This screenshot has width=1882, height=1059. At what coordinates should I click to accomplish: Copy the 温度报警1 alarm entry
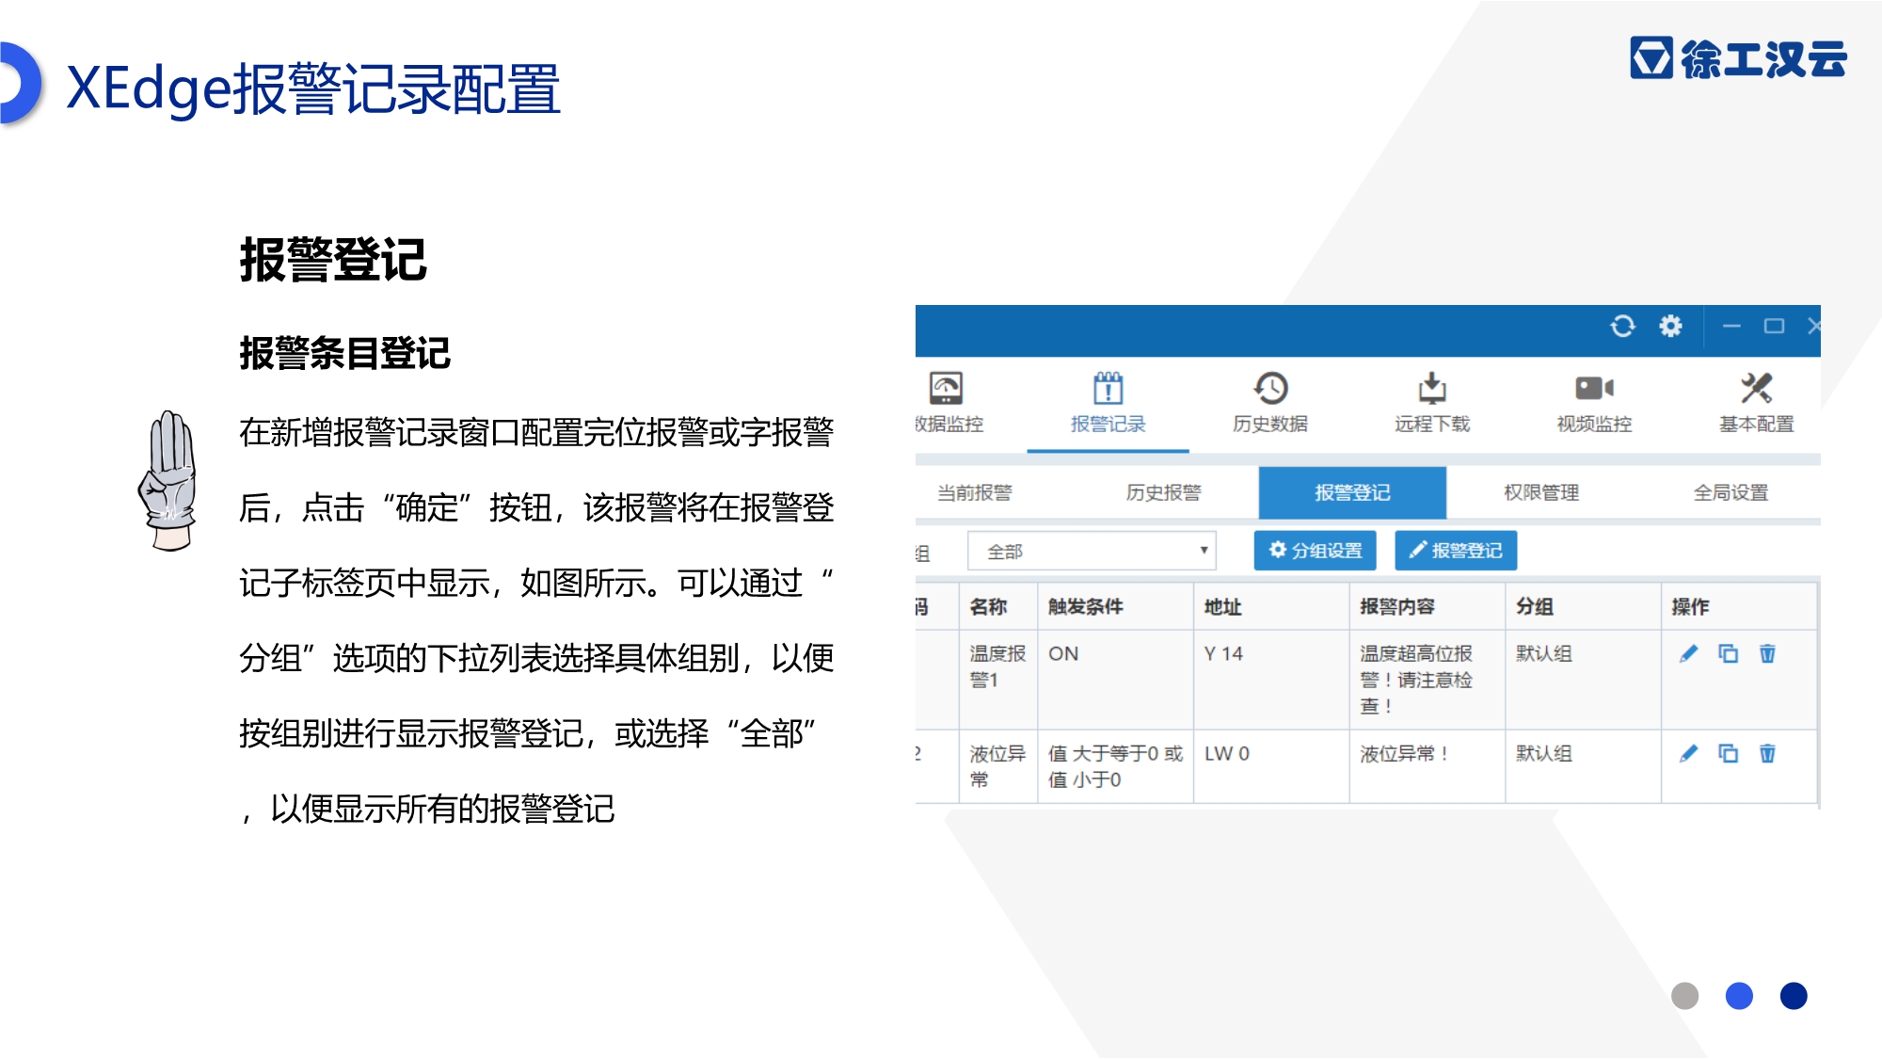pos(1729,653)
